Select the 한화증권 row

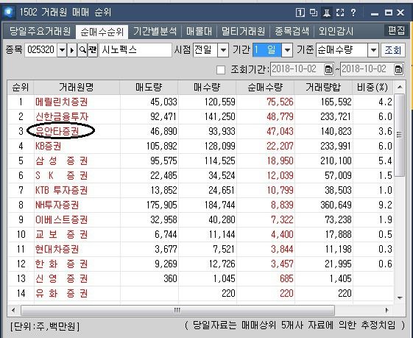pyautogui.click(x=200, y=264)
